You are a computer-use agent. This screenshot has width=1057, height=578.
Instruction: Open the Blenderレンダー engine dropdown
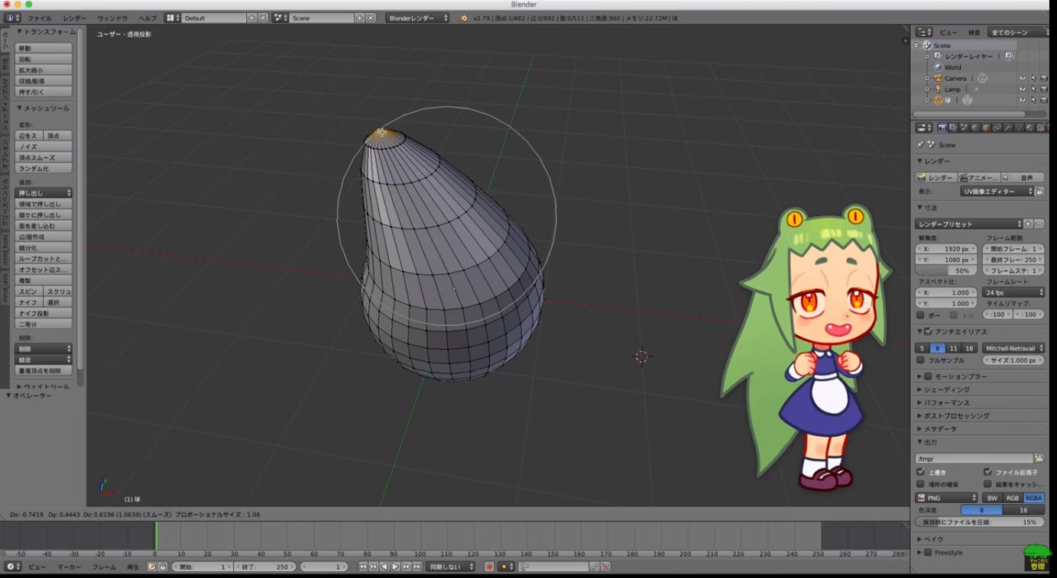[x=417, y=18]
